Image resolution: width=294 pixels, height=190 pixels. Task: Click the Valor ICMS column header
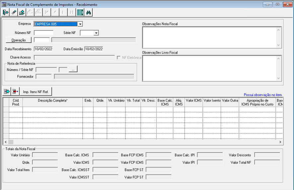pyautogui.click(x=194, y=102)
